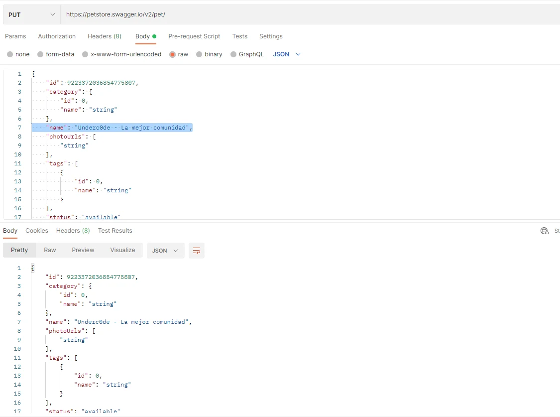
Task: Open the Authorization tab
Action: (57, 36)
